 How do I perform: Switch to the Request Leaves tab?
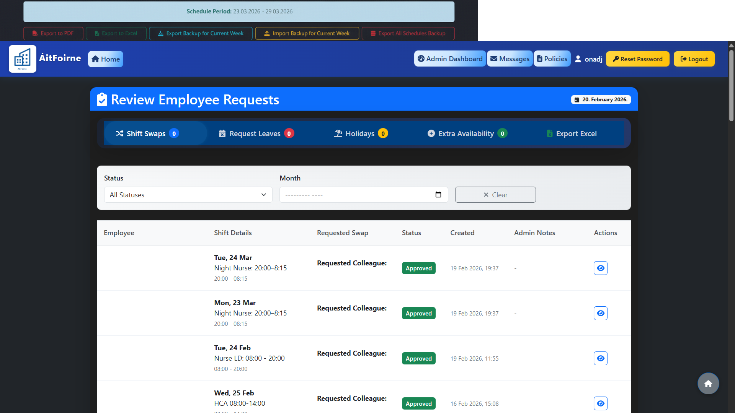coord(255,133)
